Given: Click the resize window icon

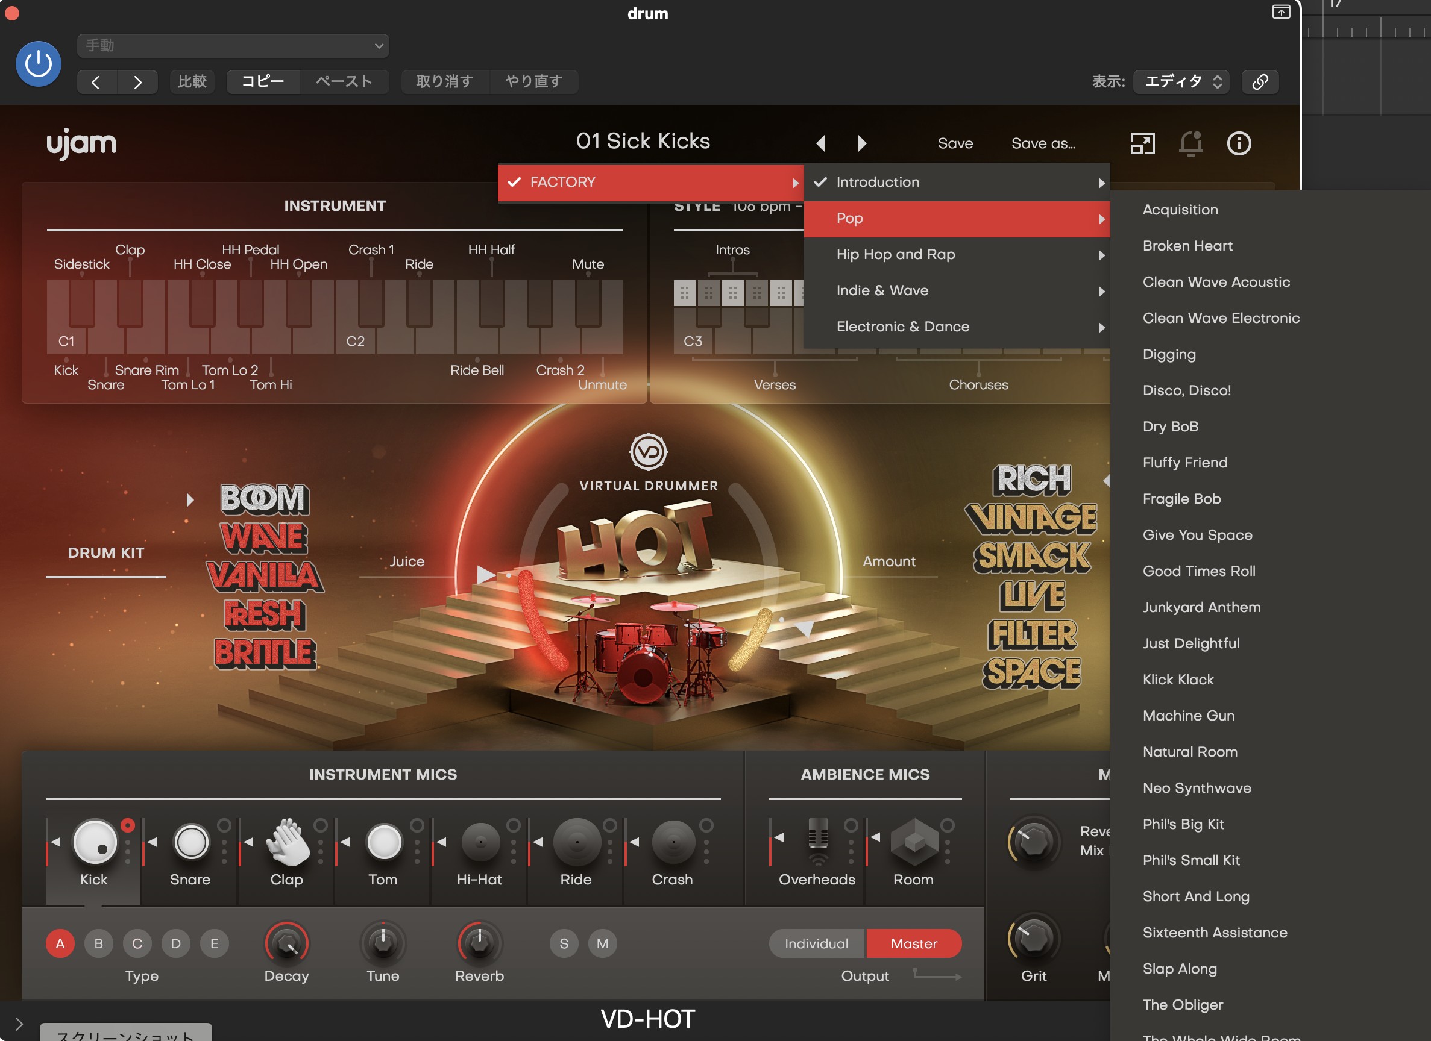Looking at the screenshot, I should (x=1142, y=143).
